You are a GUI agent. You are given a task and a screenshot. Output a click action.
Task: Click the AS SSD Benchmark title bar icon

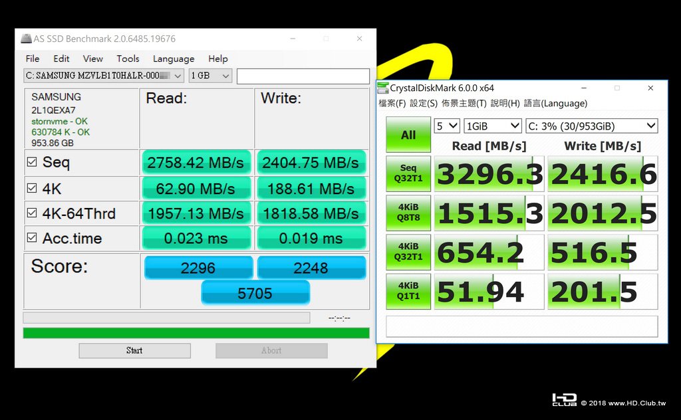point(26,39)
